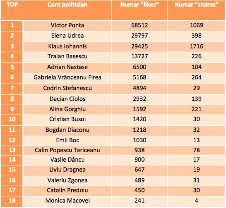The width and height of the screenshot is (226, 208).
Task: Click Klaus Iohannis shares value 1716
Action: click(196, 47)
